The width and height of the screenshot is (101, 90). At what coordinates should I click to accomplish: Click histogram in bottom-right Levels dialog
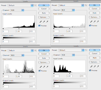70,66
